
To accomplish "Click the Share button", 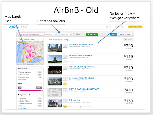I will (129, 40).
